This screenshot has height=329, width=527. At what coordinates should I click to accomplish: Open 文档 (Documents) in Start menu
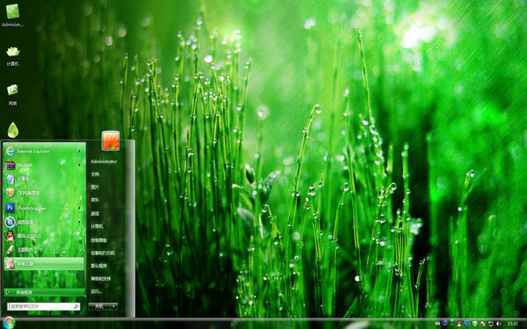tap(95, 175)
